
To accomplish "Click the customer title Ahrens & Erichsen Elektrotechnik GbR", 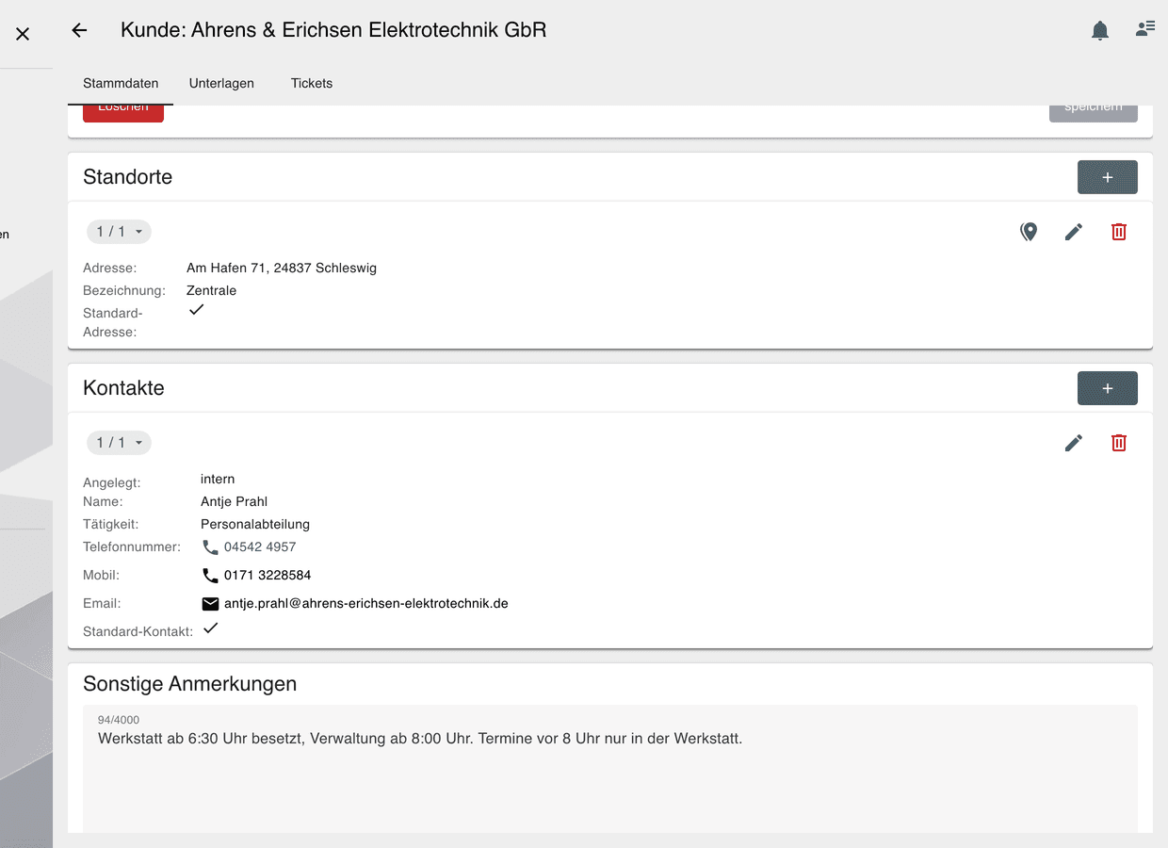I will [368, 30].
